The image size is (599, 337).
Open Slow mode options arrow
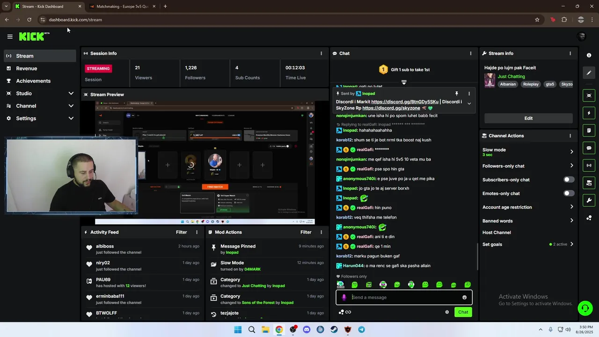tap(571, 152)
